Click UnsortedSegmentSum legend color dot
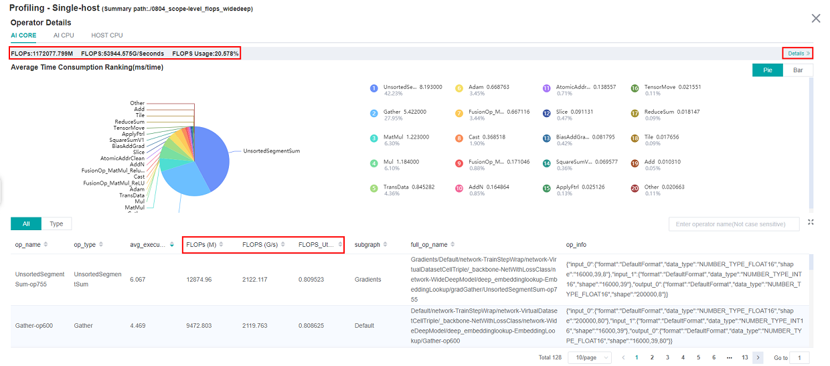The height and width of the screenshot is (366, 830). point(373,88)
